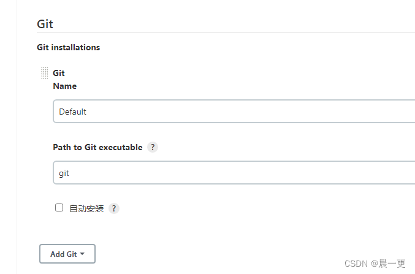This screenshot has height=274, width=415.
Task: Toggle auto install via the 自动安装 label
Action: (x=86, y=208)
